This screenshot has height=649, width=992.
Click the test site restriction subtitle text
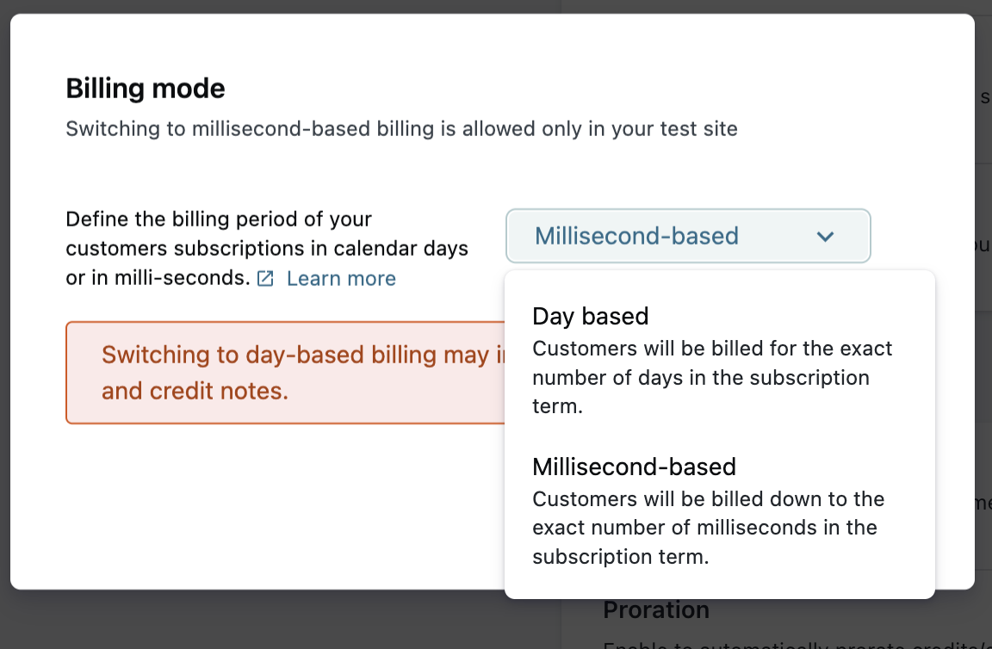point(401,130)
